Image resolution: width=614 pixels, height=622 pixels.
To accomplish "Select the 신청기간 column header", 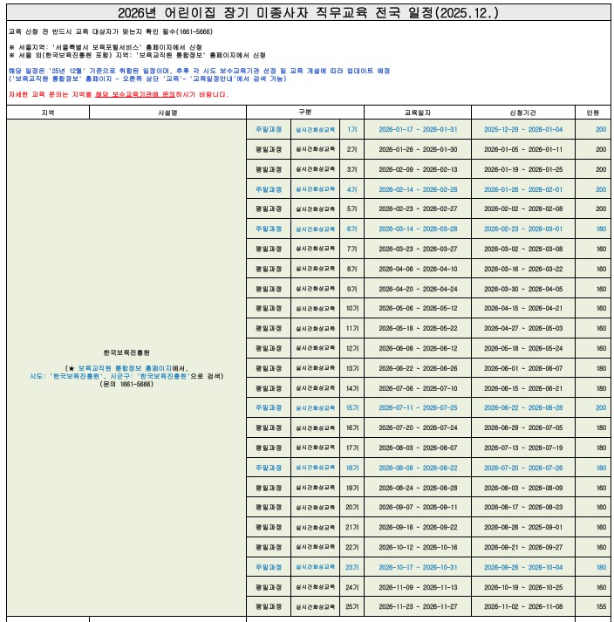I will coord(522,113).
